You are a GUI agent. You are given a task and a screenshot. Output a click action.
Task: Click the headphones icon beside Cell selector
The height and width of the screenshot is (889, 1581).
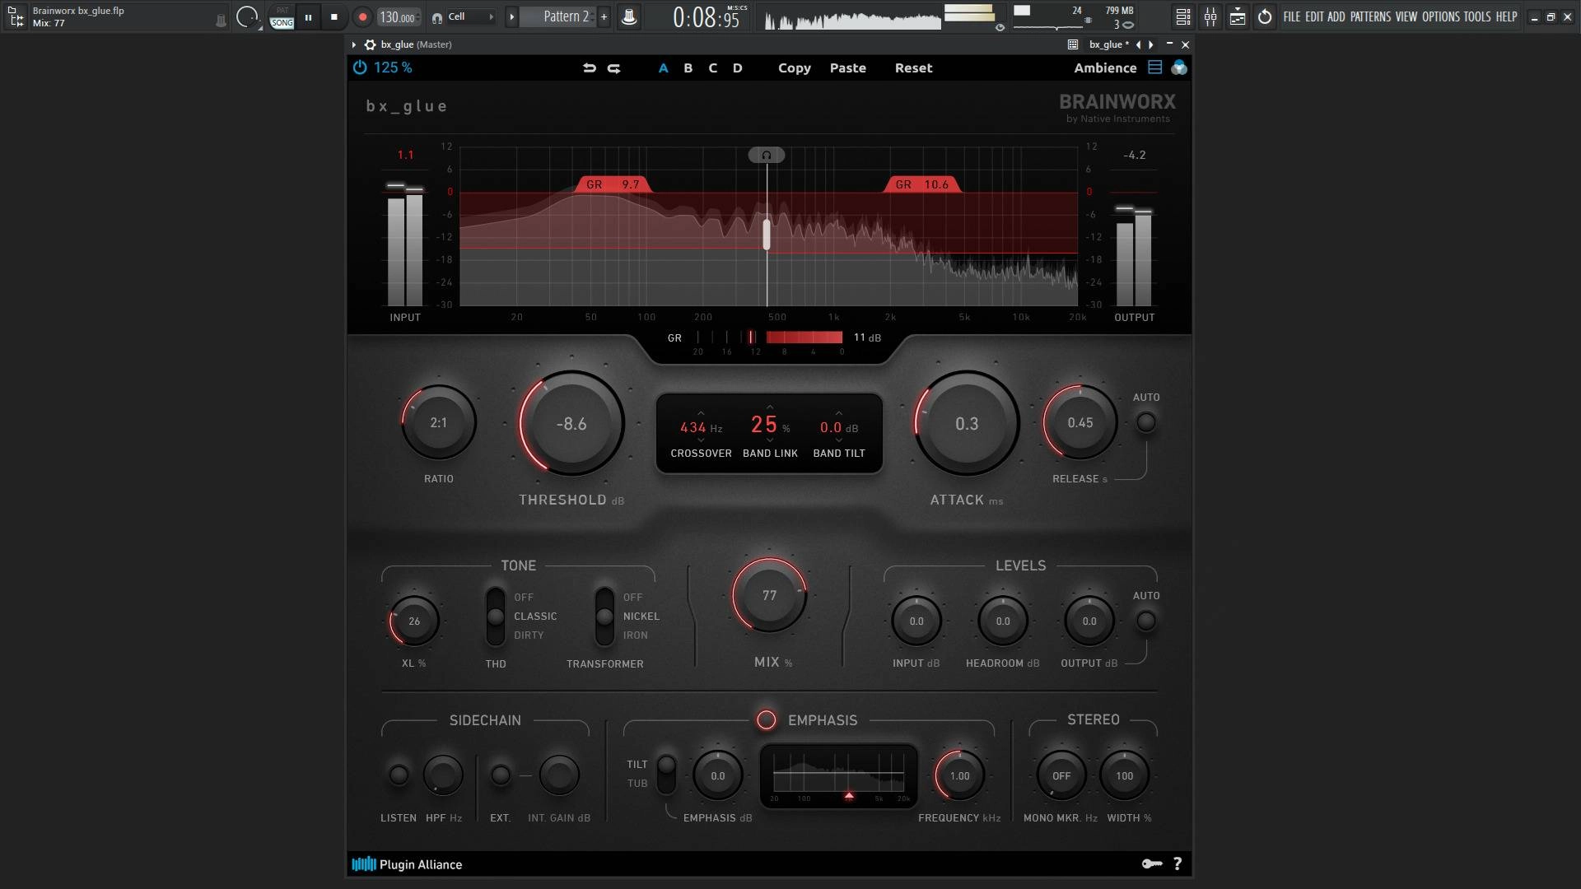coord(437,17)
